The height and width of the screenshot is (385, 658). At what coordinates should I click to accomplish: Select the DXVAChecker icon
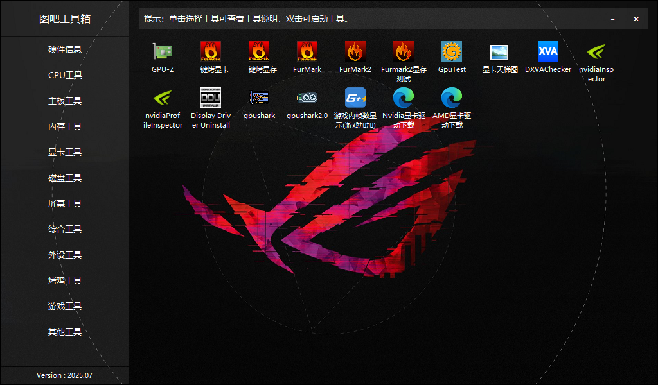(547, 51)
